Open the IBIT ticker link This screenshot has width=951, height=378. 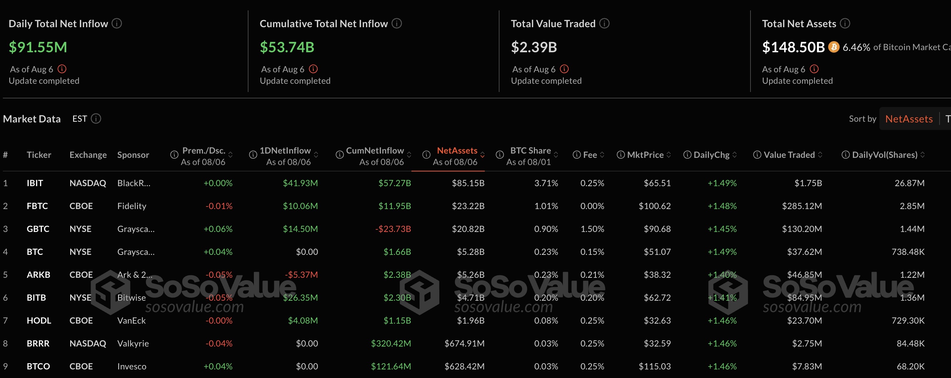(x=35, y=183)
